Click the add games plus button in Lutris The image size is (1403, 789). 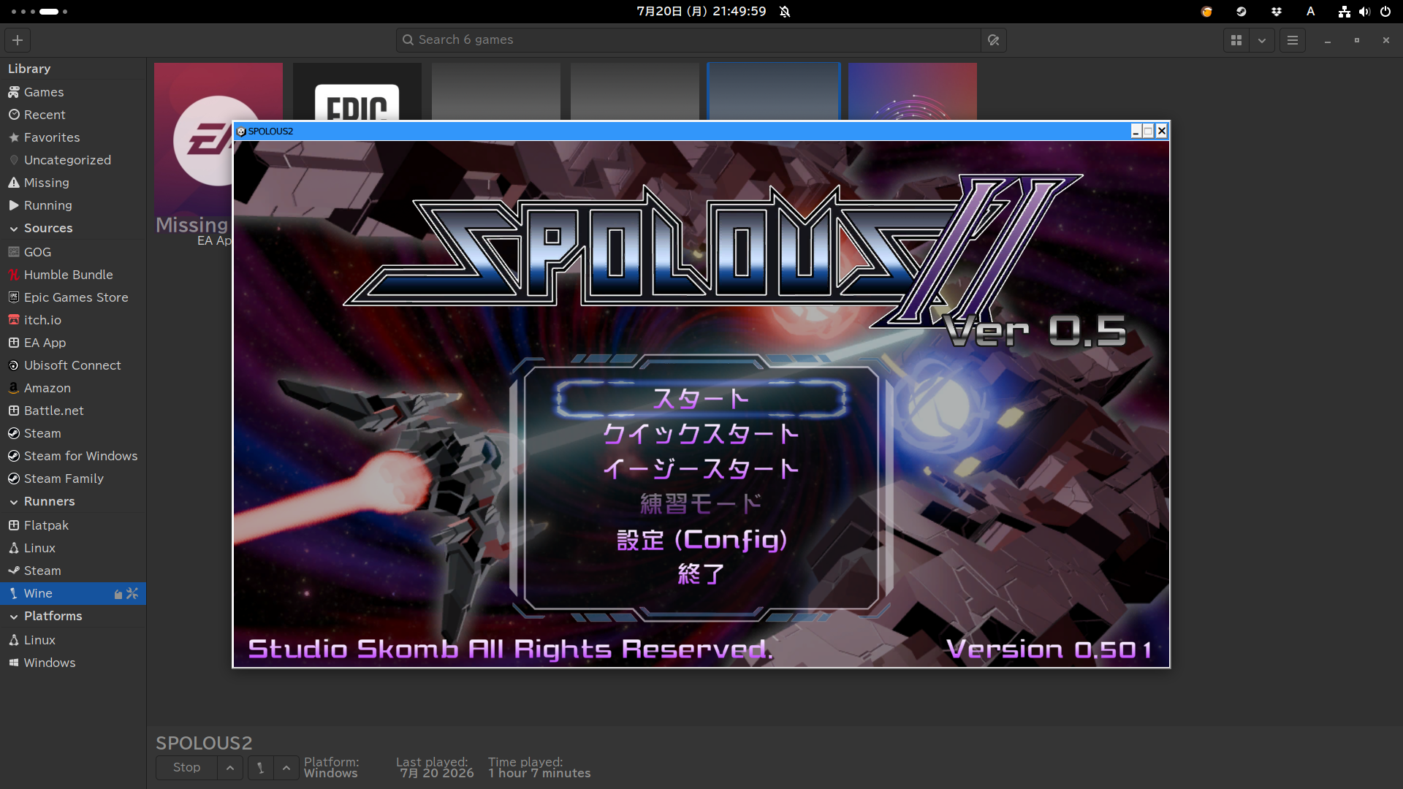click(x=18, y=40)
